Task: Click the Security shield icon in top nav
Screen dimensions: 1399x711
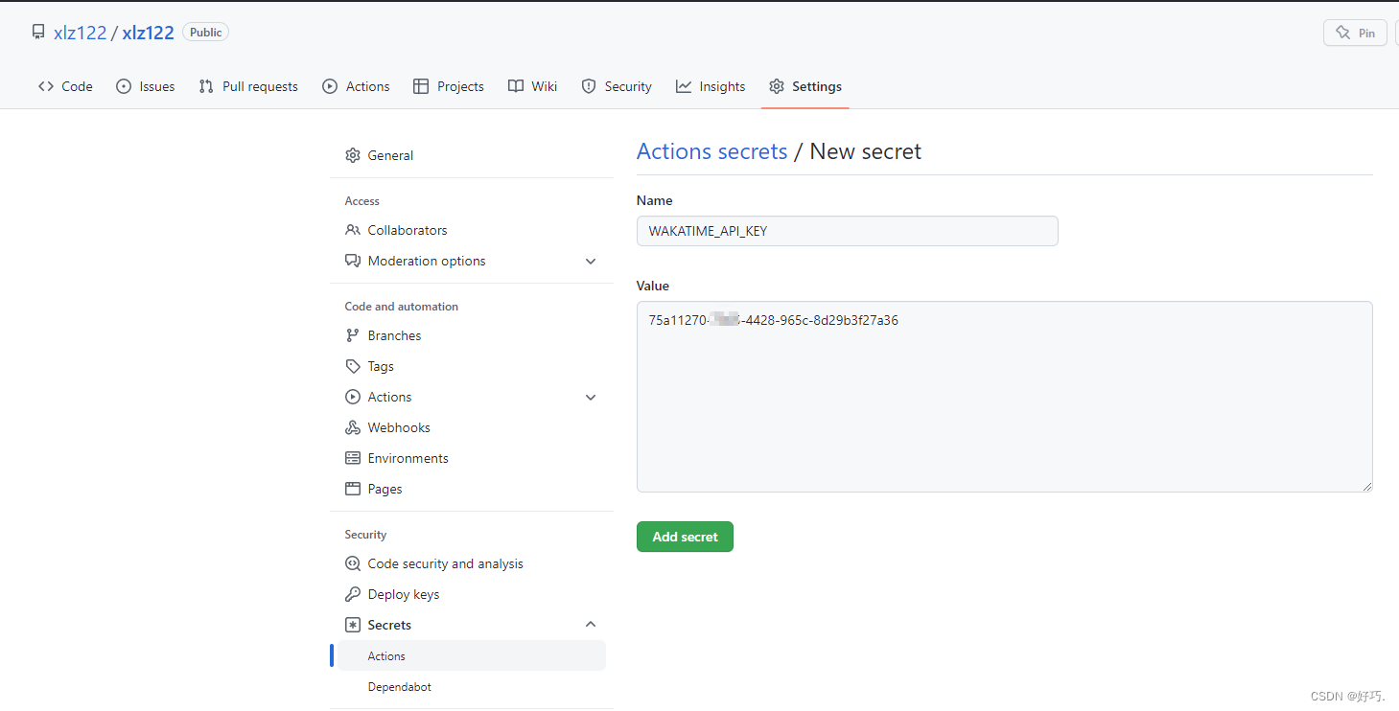Action: [x=589, y=86]
